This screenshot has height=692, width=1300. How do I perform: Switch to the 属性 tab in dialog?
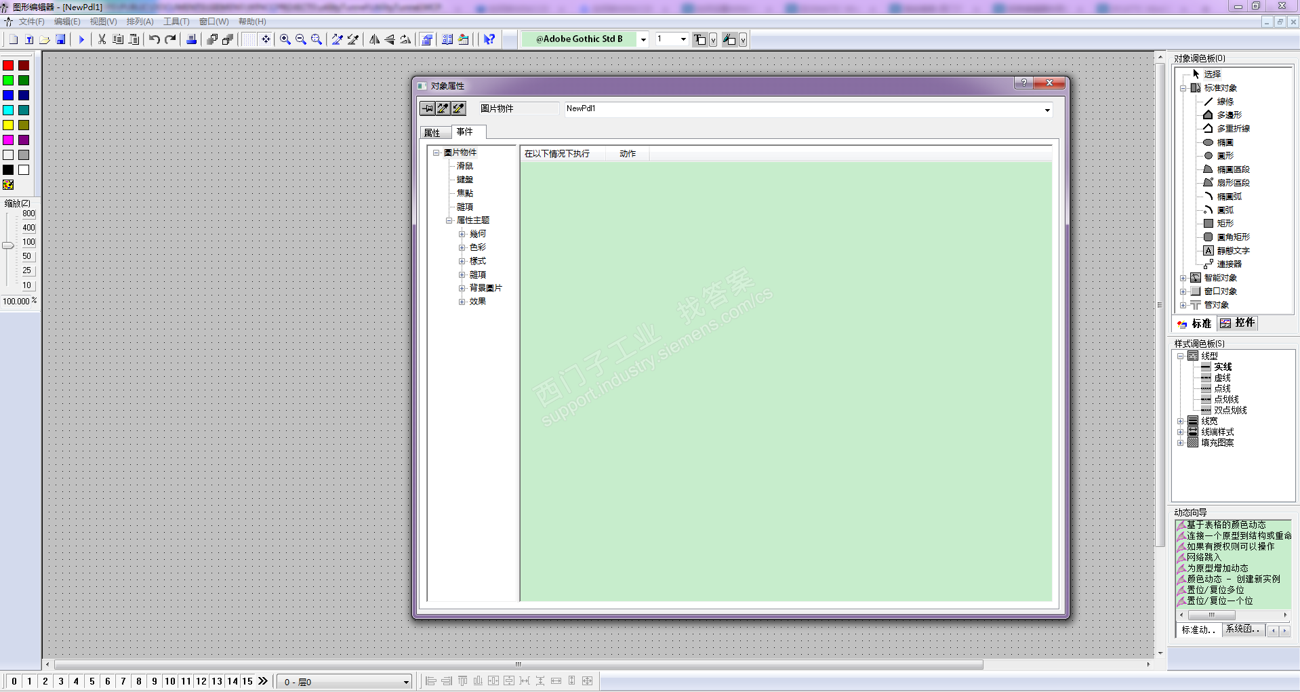pyautogui.click(x=432, y=133)
